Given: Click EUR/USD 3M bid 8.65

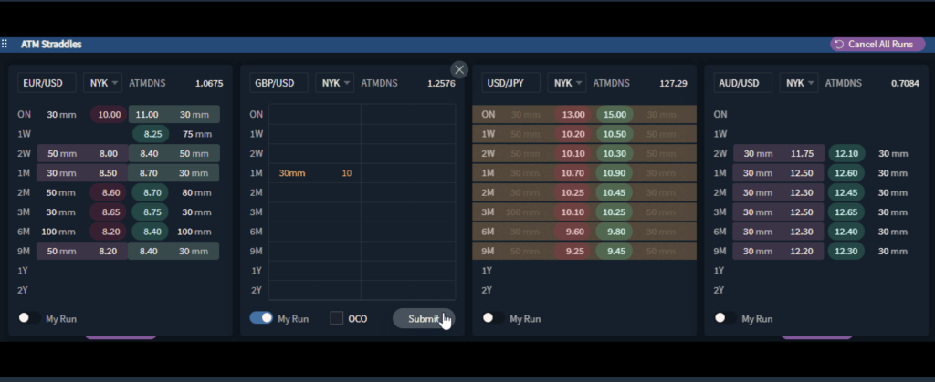Looking at the screenshot, I should [x=110, y=212].
